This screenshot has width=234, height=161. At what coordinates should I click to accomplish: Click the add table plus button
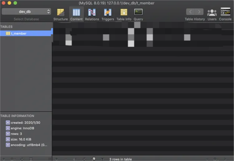[x=4, y=159]
